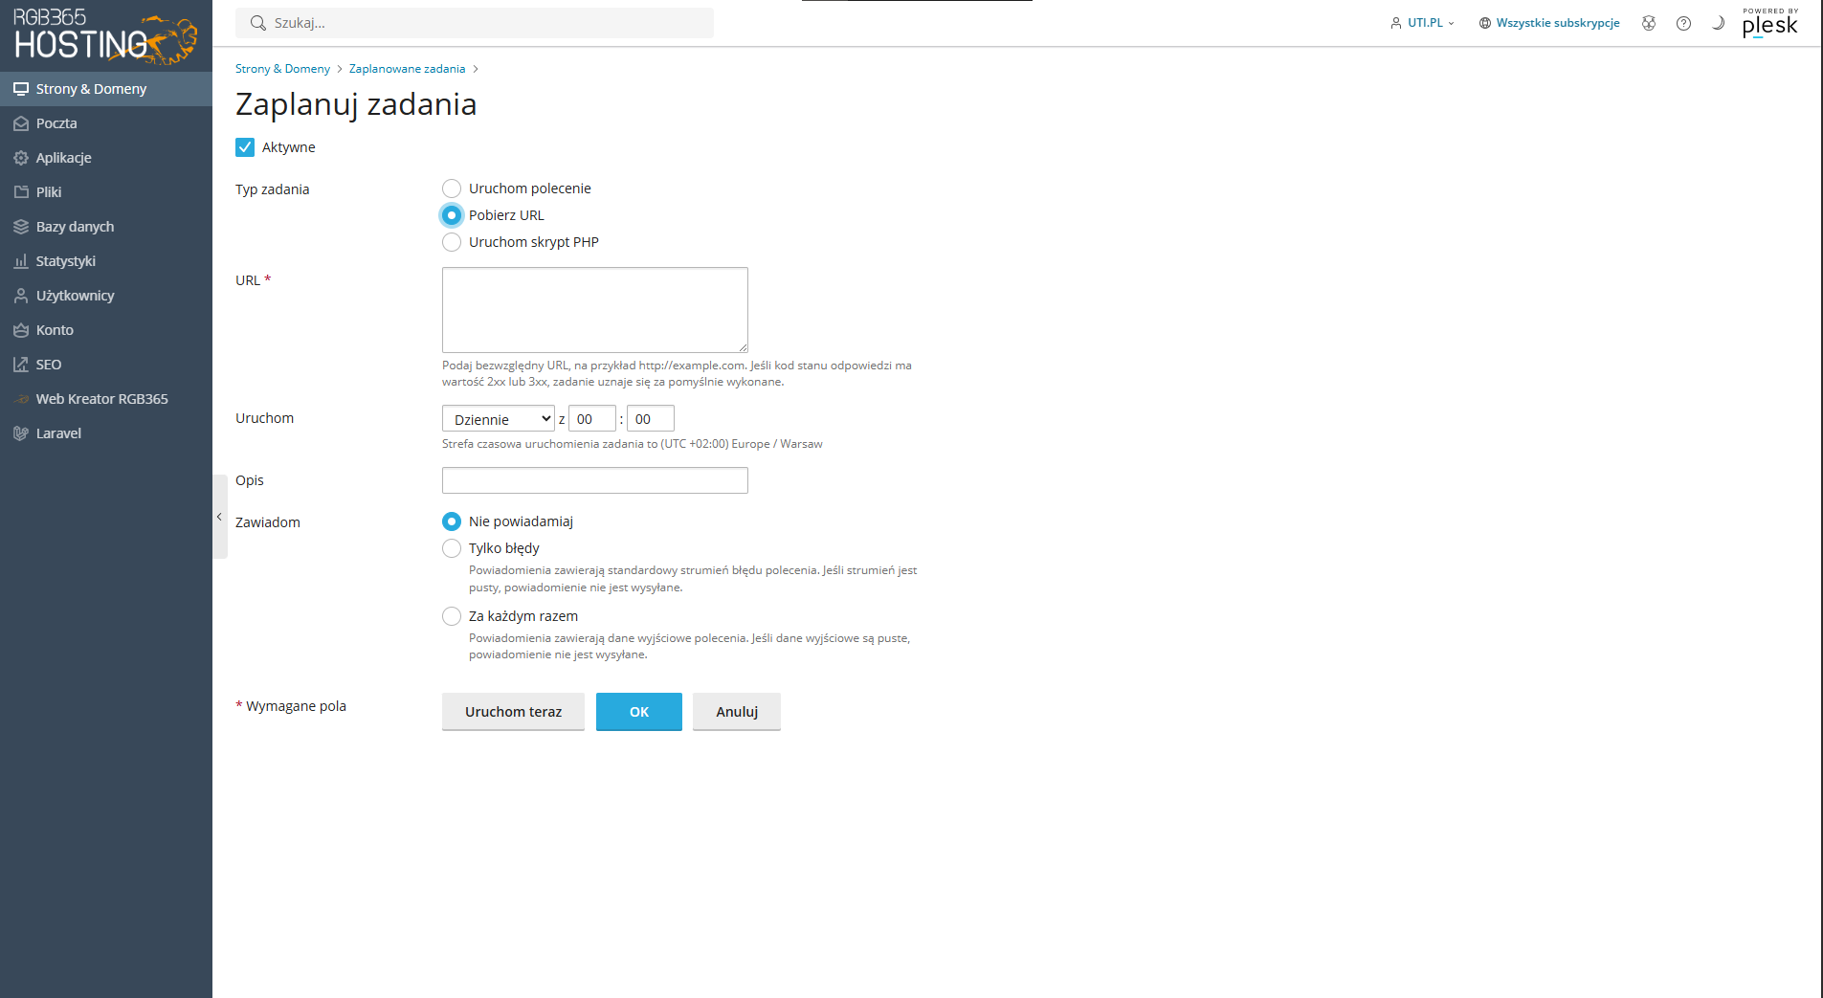Open Bazy danych menu item
Viewport: 1823px width, 998px height.
point(106,227)
